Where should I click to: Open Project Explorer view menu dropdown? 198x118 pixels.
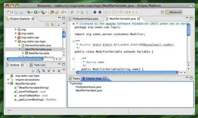click(64, 24)
